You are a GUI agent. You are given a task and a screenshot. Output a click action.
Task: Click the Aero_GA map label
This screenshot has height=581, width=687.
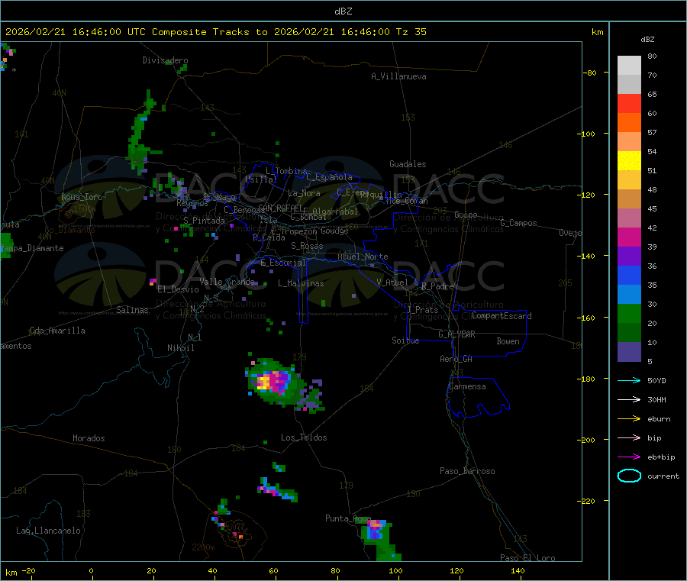[456, 359]
